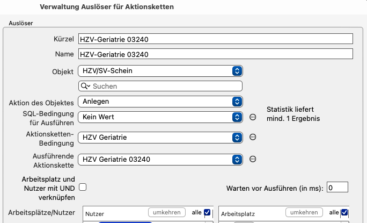Open ellipsis options beside Aktionsketten-Bedingung dropdown
This screenshot has height=223, width=367.
[253, 137]
